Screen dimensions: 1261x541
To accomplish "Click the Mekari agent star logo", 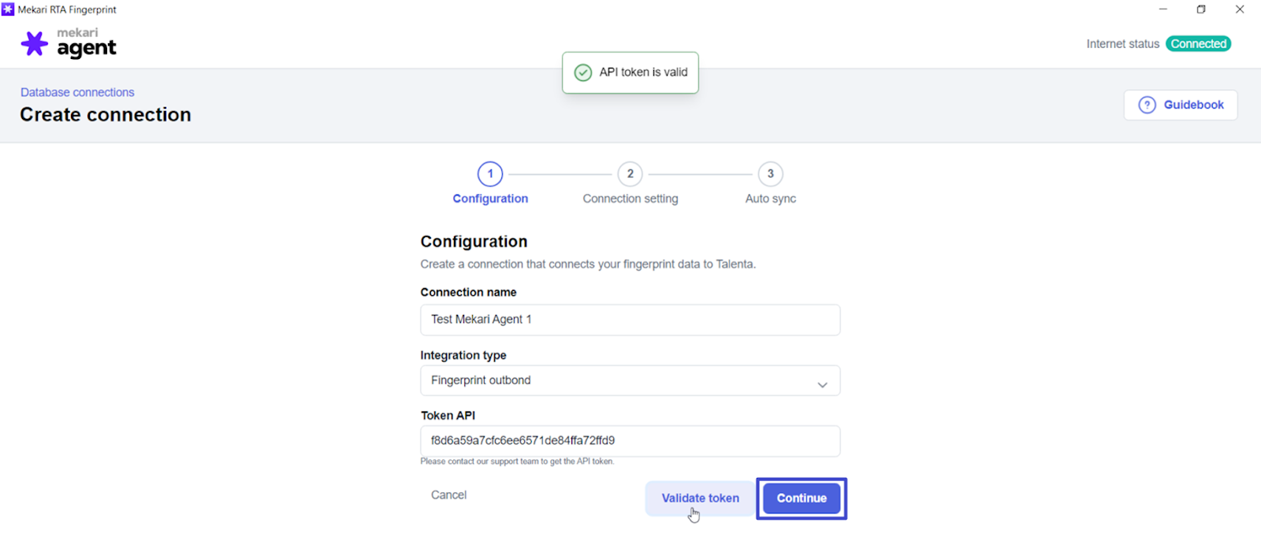I will pyautogui.click(x=34, y=44).
